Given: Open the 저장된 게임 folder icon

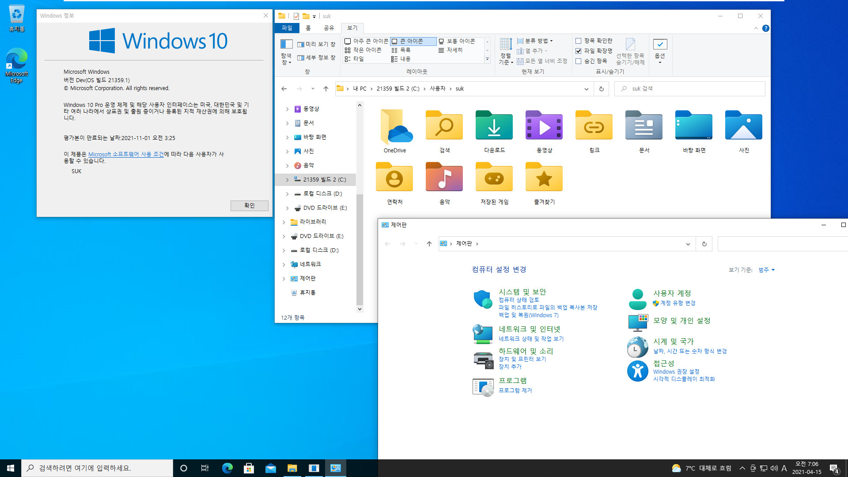Looking at the screenshot, I should pyautogui.click(x=494, y=178).
